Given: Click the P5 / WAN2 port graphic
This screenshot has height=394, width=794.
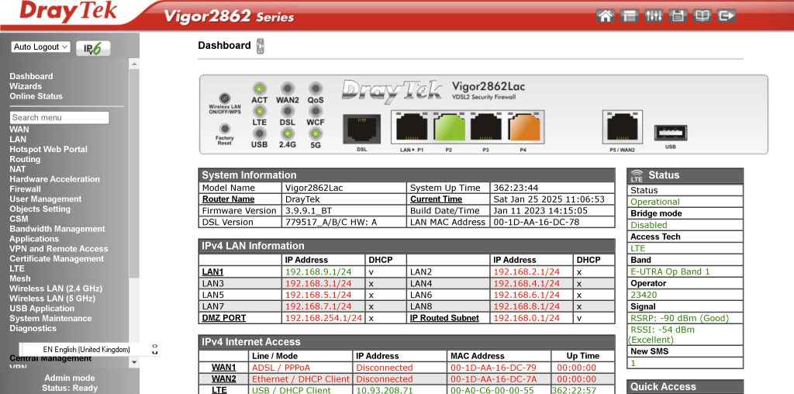Looking at the screenshot, I should click(x=623, y=127).
